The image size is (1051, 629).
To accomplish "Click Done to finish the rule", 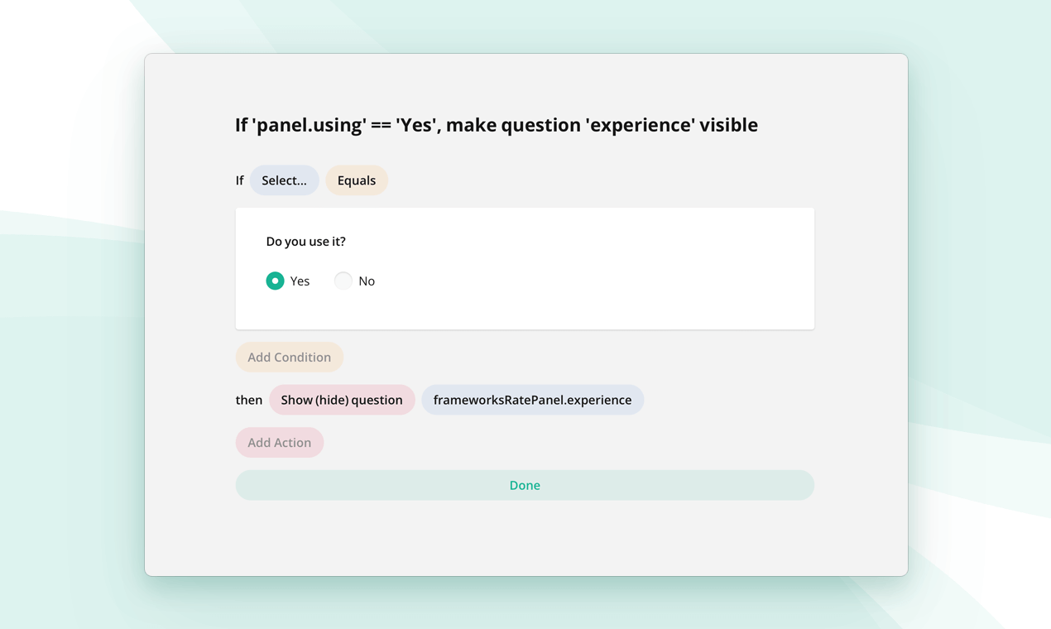I will coord(525,485).
